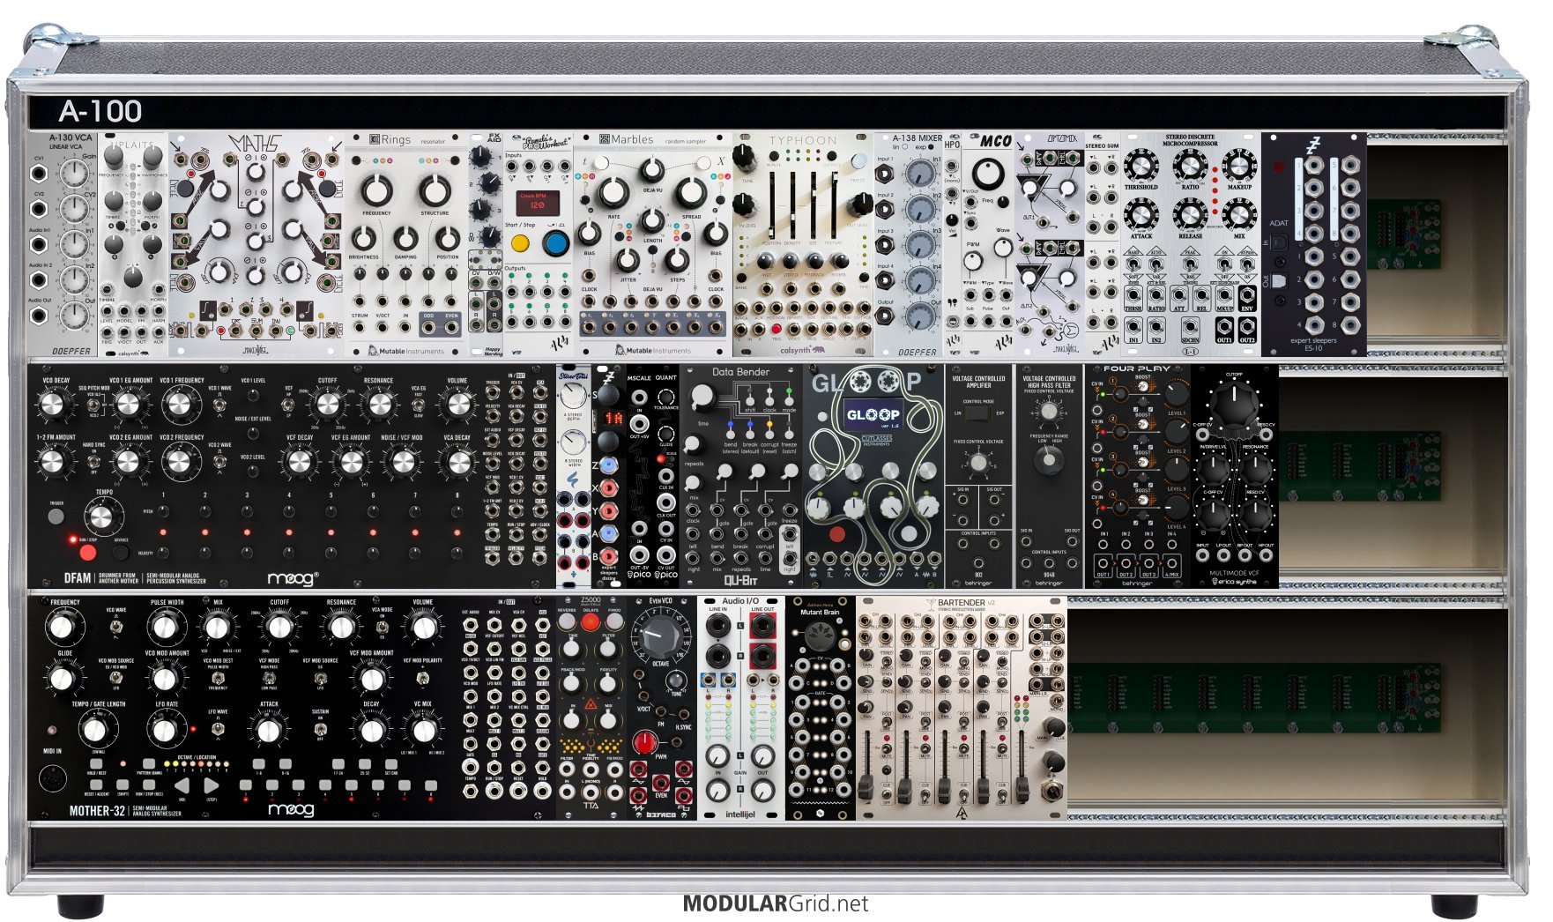1553x922 pixels.
Task: Click the blue Pamela's Workout encoder knob
Action: click(x=555, y=243)
